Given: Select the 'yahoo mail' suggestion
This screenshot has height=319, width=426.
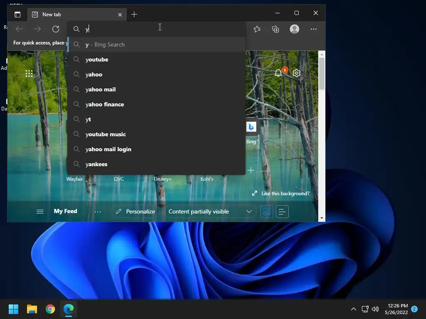Looking at the screenshot, I should [x=156, y=89].
